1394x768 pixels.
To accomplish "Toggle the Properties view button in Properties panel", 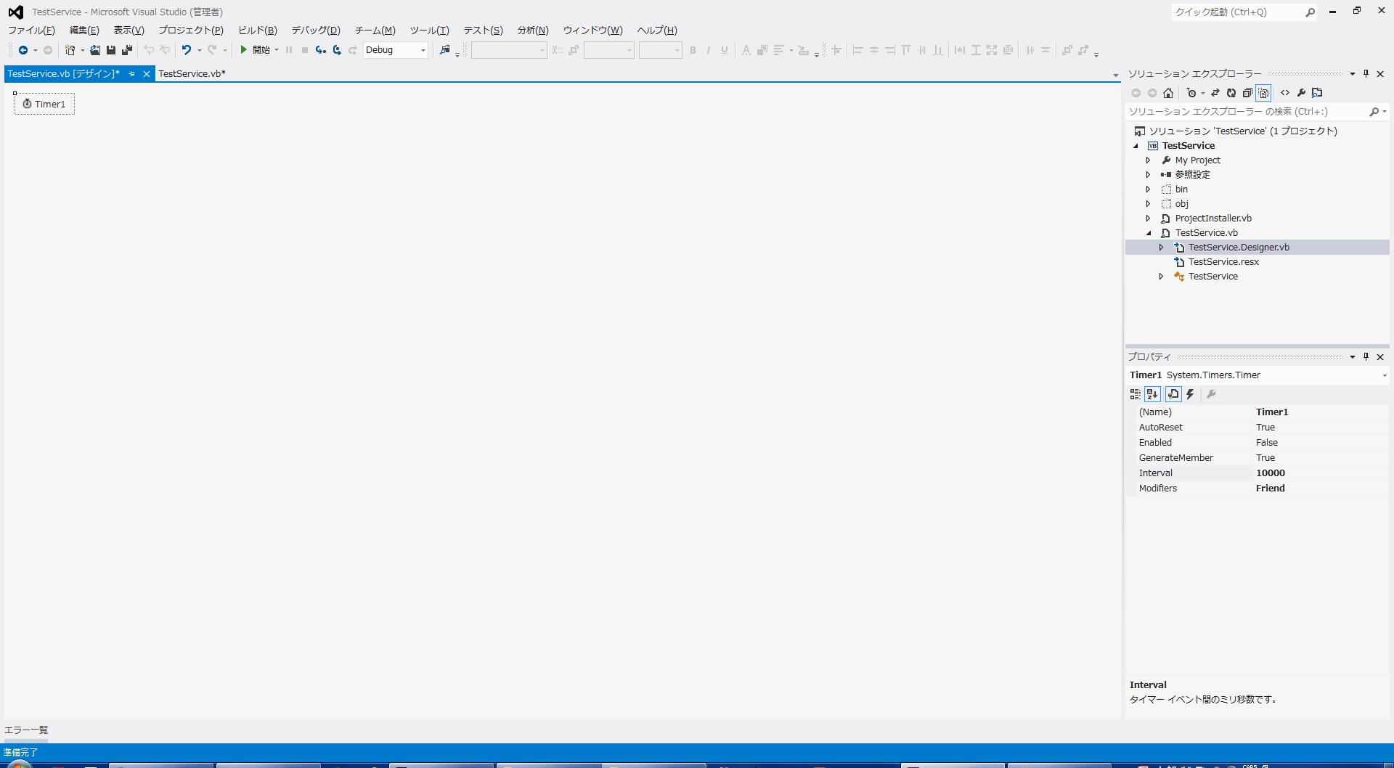I will pyautogui.click(x=1173, y=394).
